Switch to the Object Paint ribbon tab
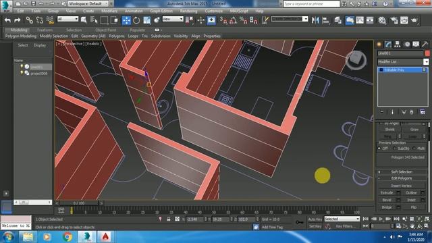 [106, 30]
